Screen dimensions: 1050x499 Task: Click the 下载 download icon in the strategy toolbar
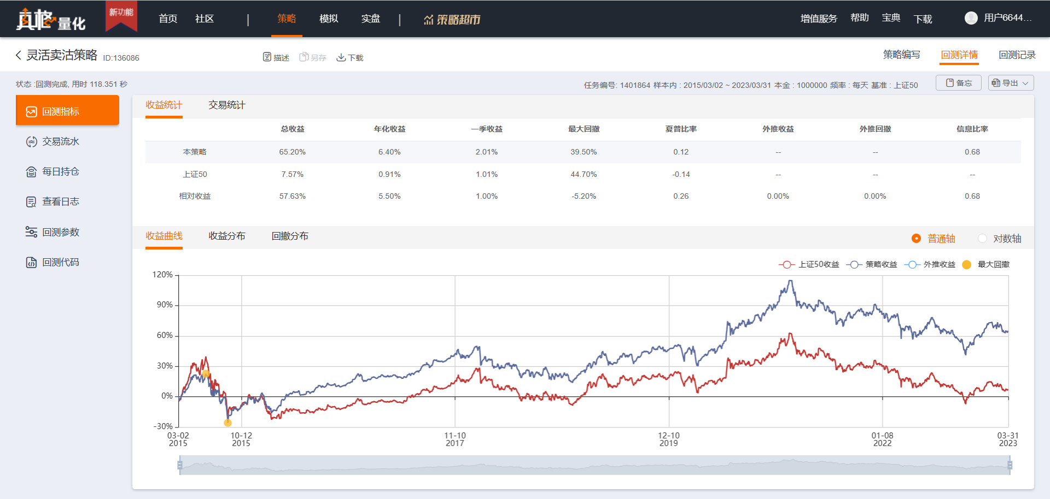point(341,57)
